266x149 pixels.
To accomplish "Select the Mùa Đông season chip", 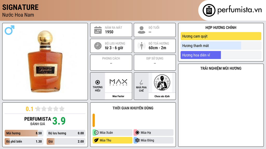I will coord(154,140).
